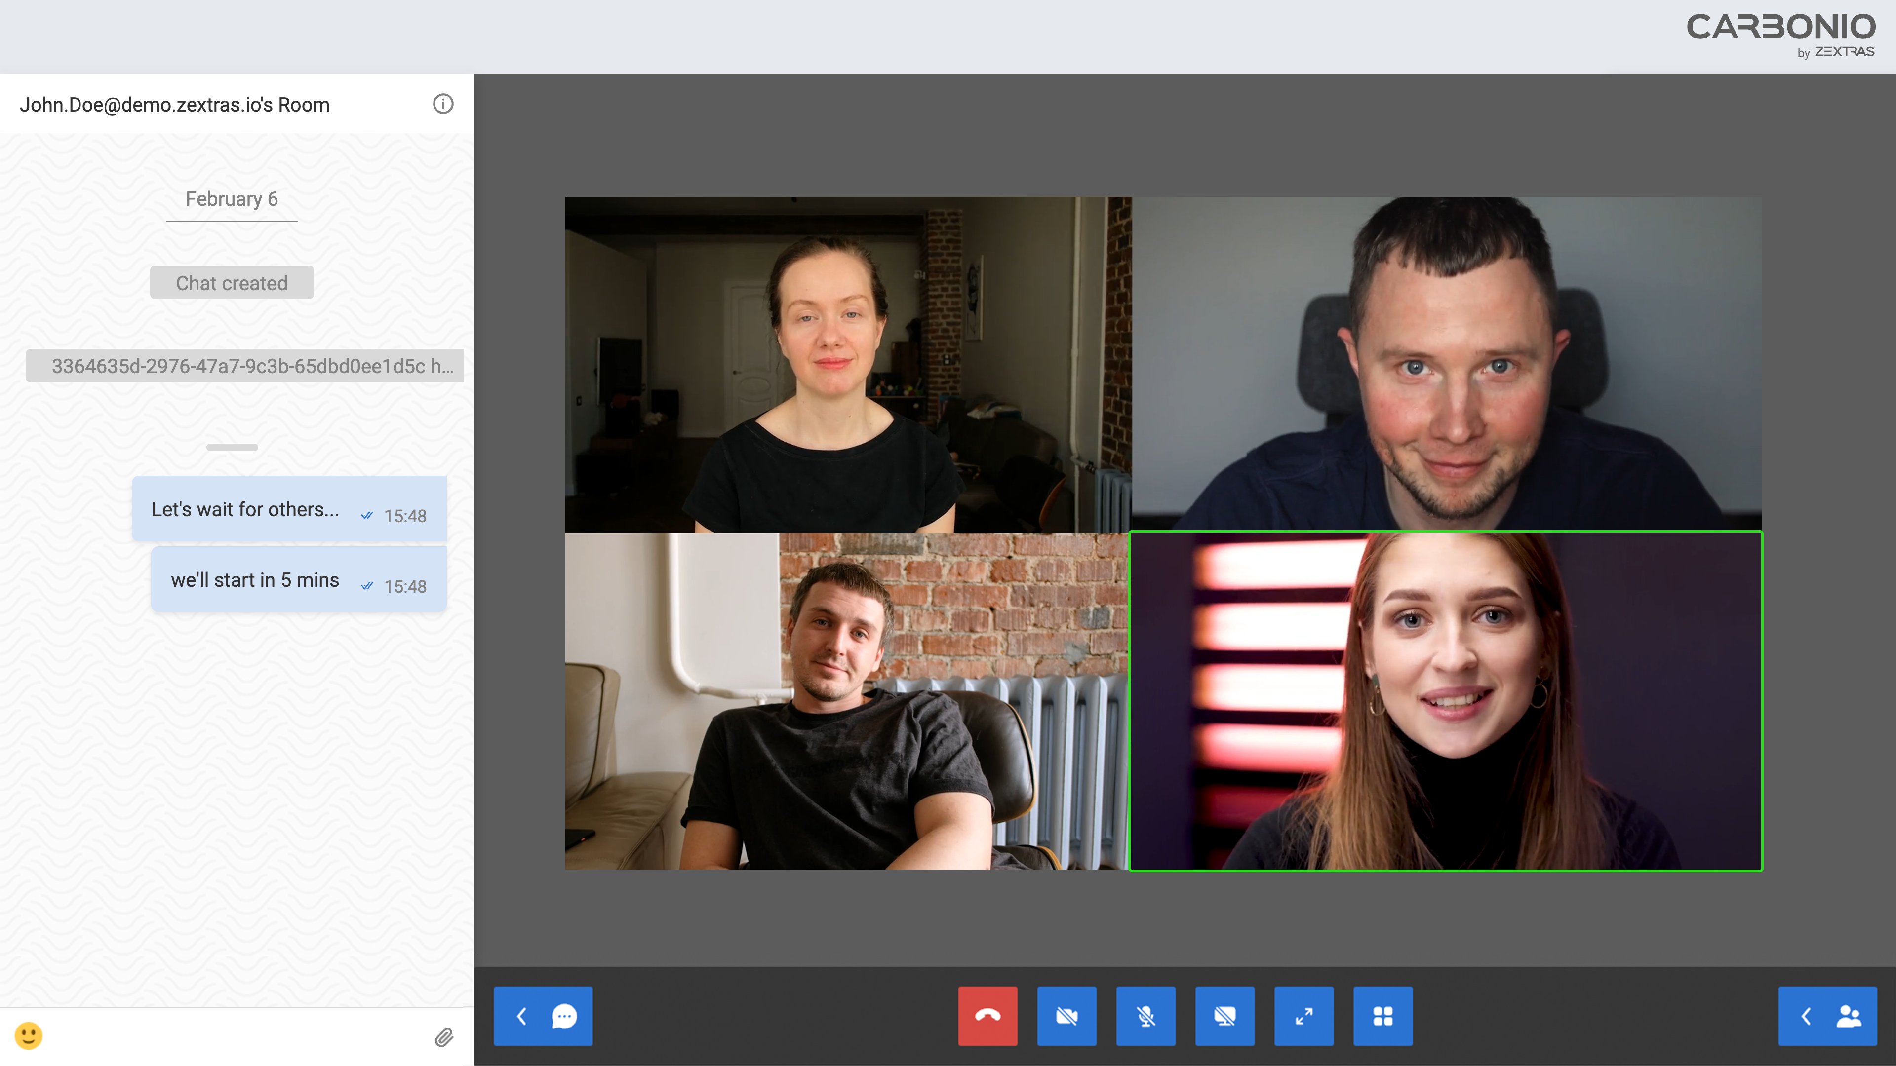Attach a file with the paperclip icon
Screen dimensions: 1896x1066
click(444, 1037)
